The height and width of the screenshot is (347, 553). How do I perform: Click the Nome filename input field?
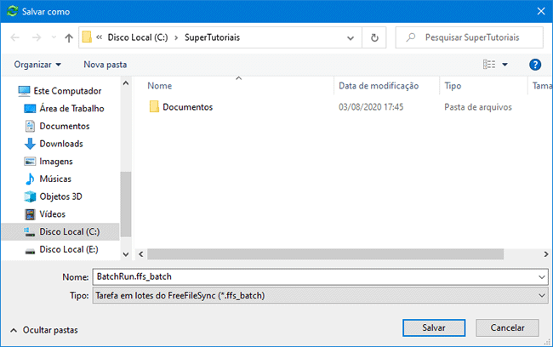point(313,277)
